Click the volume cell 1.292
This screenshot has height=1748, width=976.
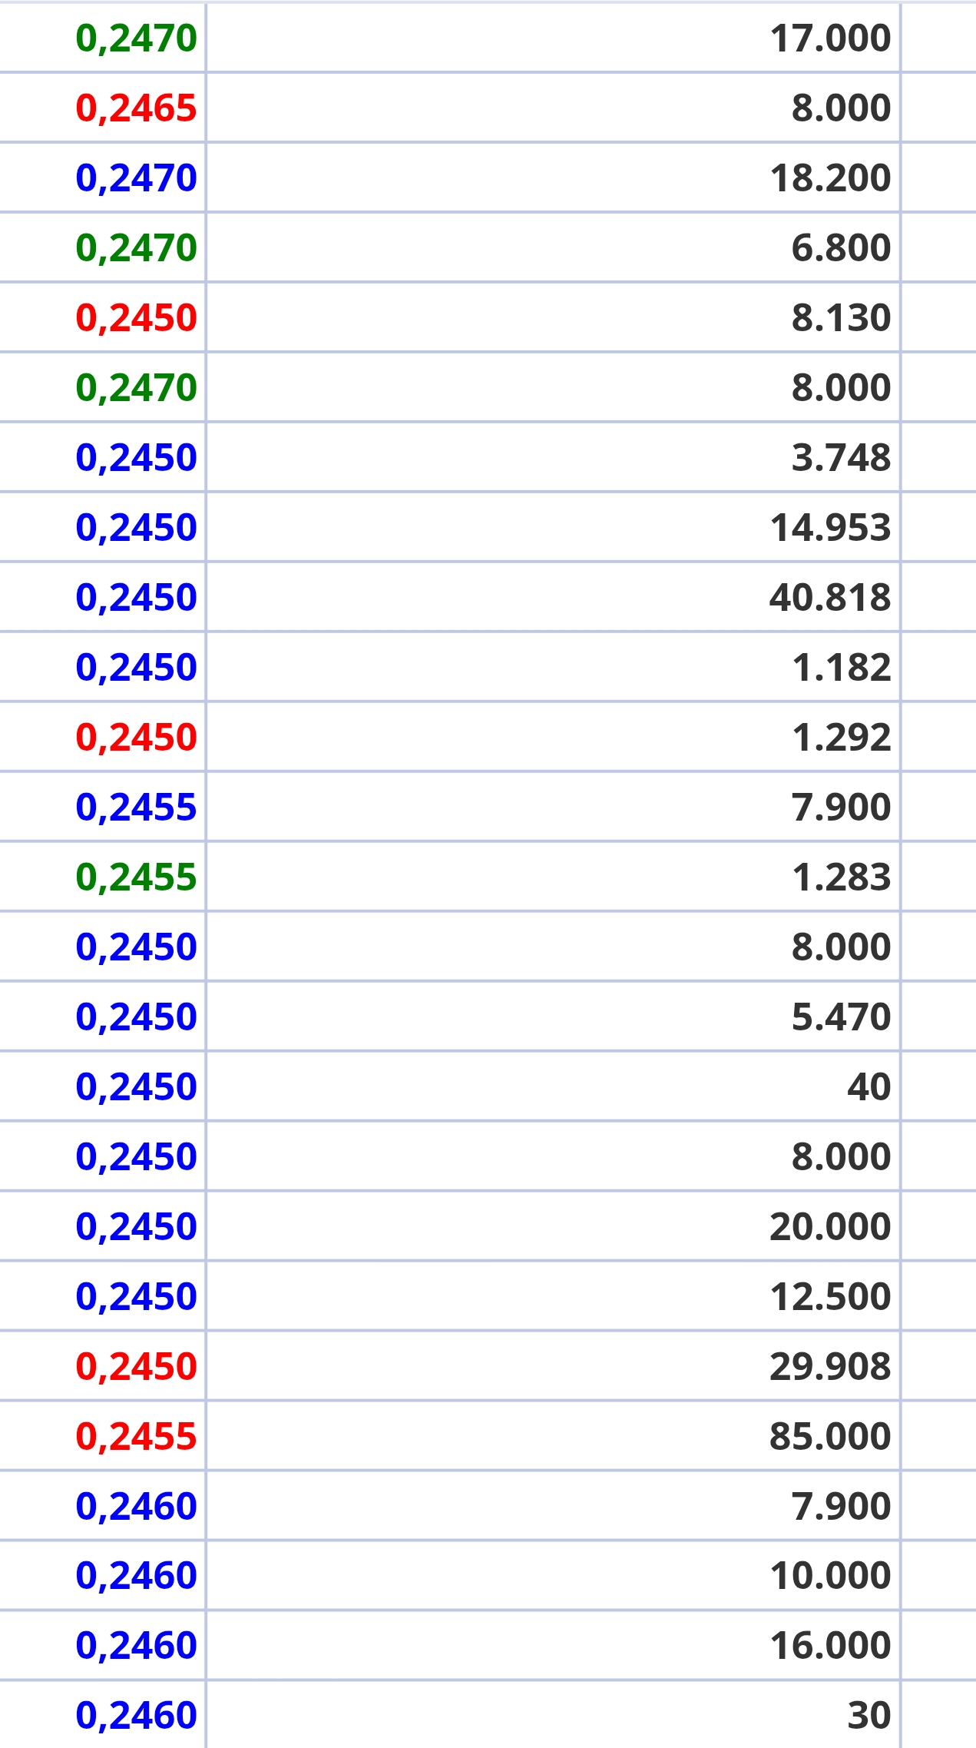pyautogui.click(x=840, y=738)
